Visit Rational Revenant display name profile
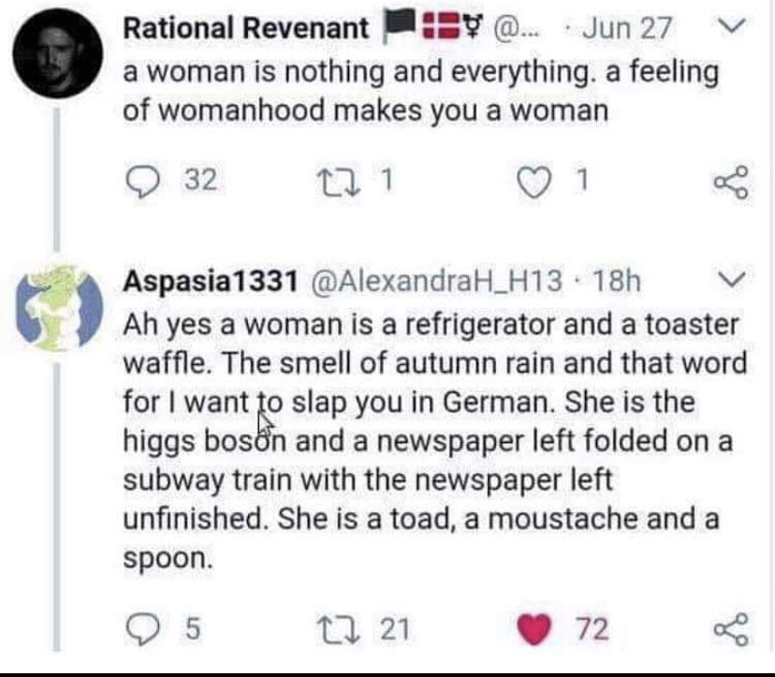This screenshot has width=775, height=677. click(245, 29)
